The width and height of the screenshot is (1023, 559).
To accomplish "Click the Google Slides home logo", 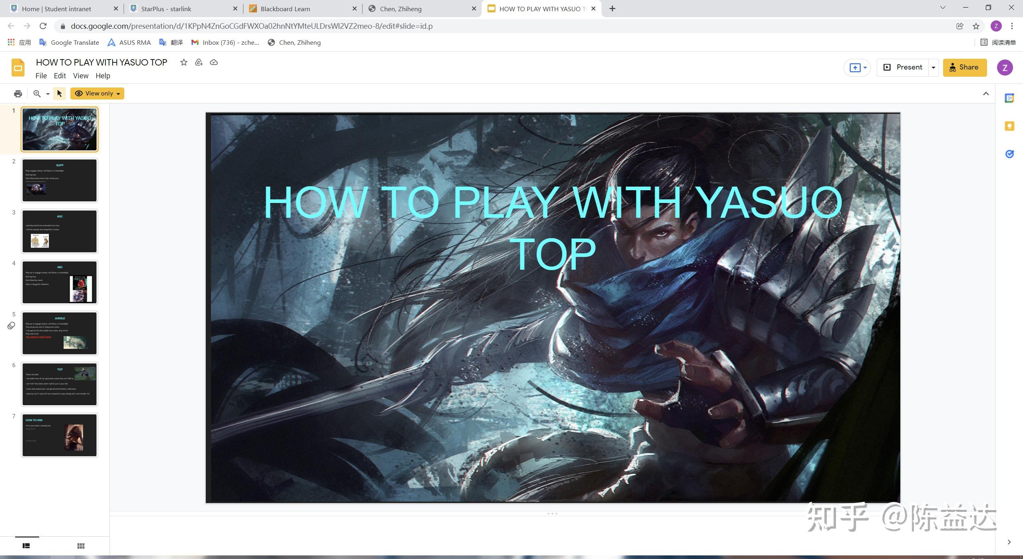I will [18, 68].
